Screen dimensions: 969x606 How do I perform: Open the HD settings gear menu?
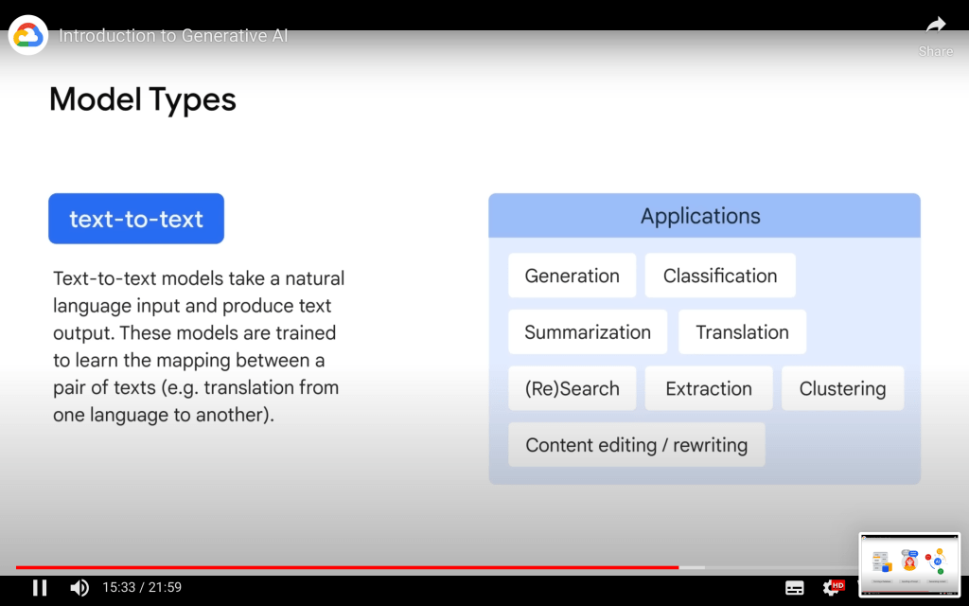pyautogui.click(x=833, y=588)
